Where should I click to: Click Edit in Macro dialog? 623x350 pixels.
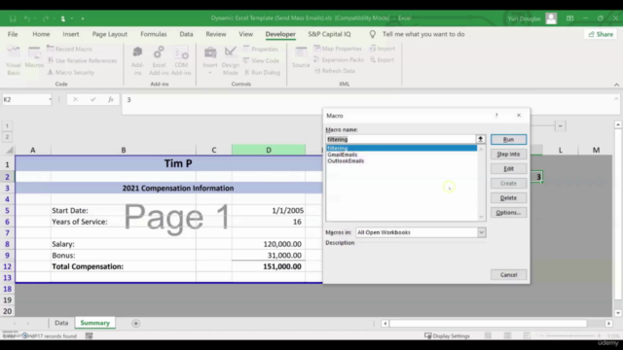(508, 168)
